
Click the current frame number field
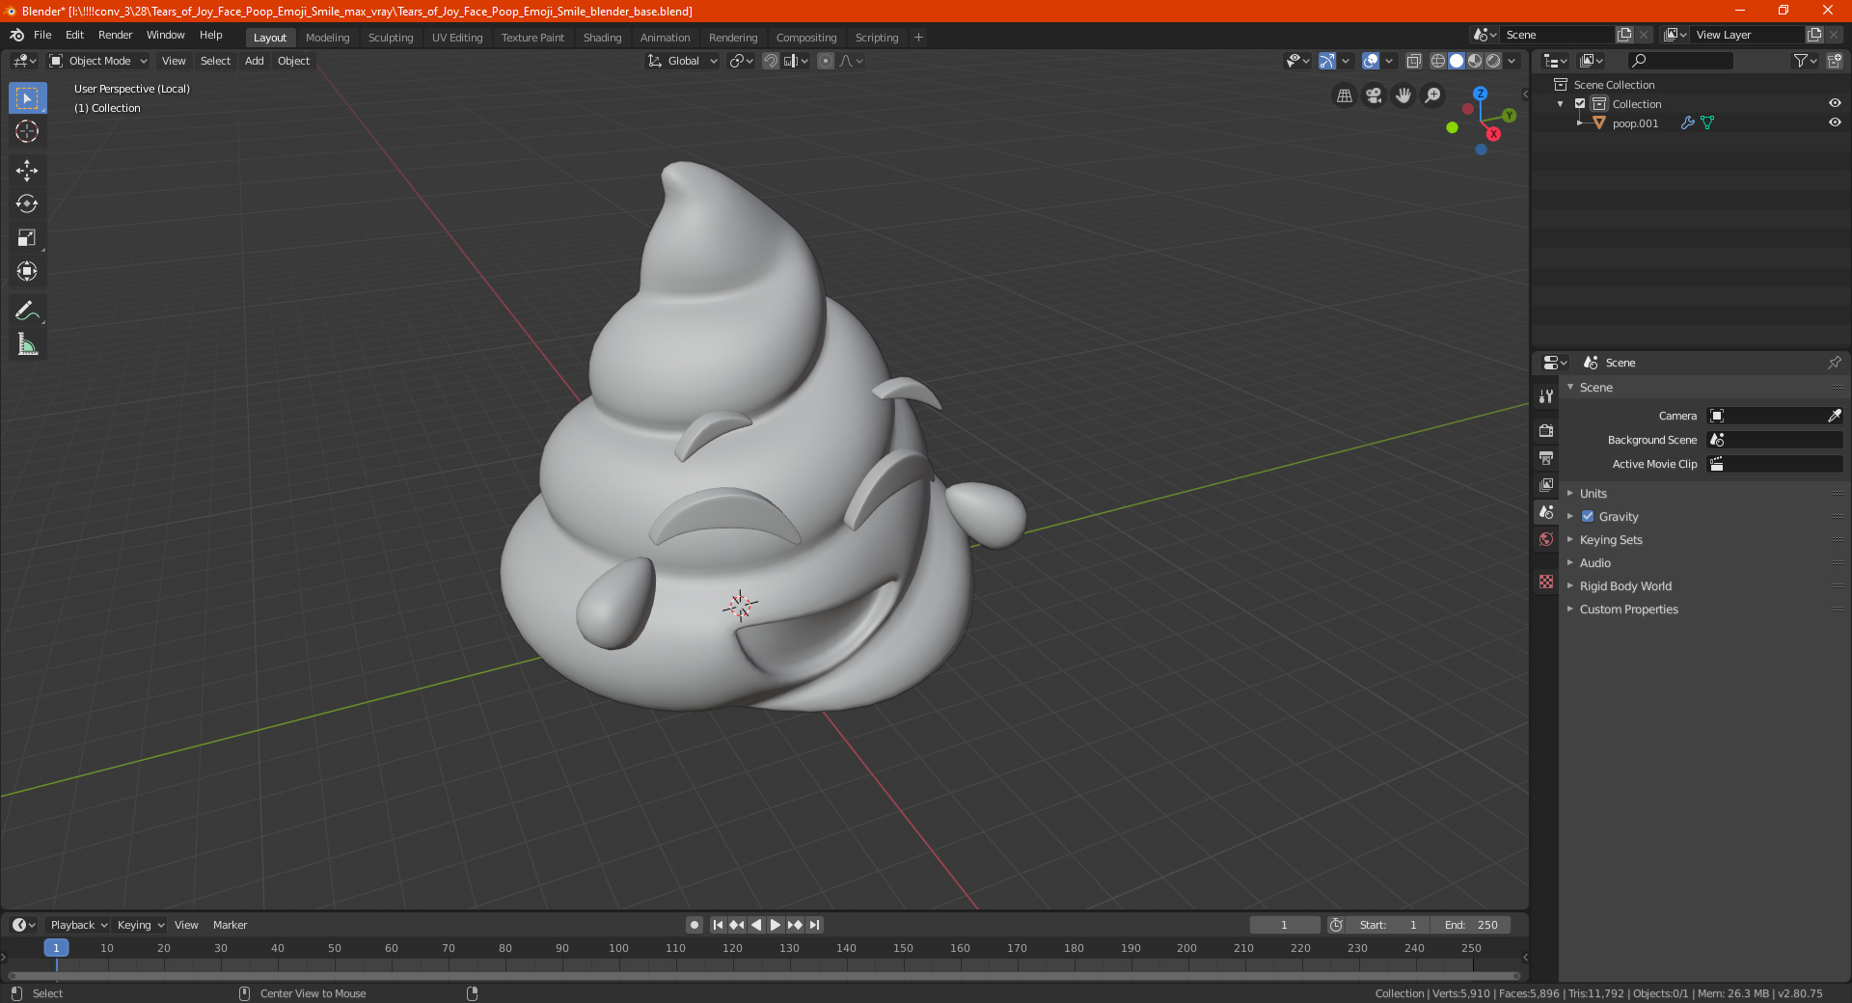1285,925
